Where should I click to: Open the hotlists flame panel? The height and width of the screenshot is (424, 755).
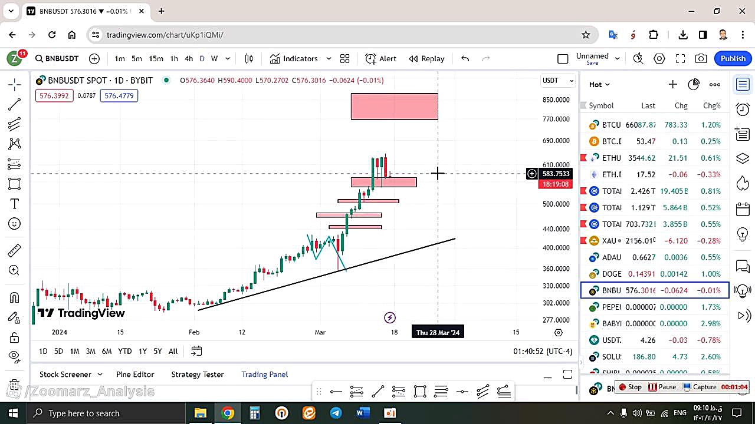[743, 184]
